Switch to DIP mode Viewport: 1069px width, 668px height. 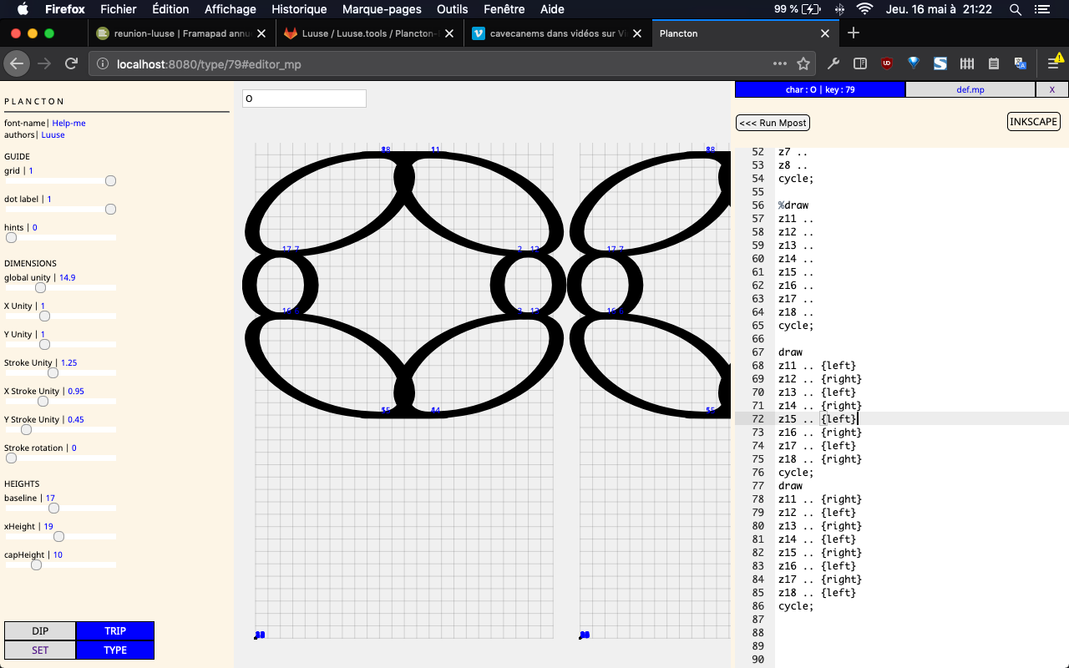(40, 631)
